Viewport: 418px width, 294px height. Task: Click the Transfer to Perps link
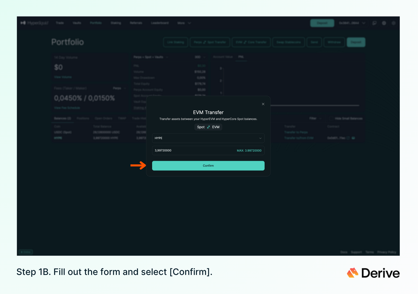pos(296,132)
